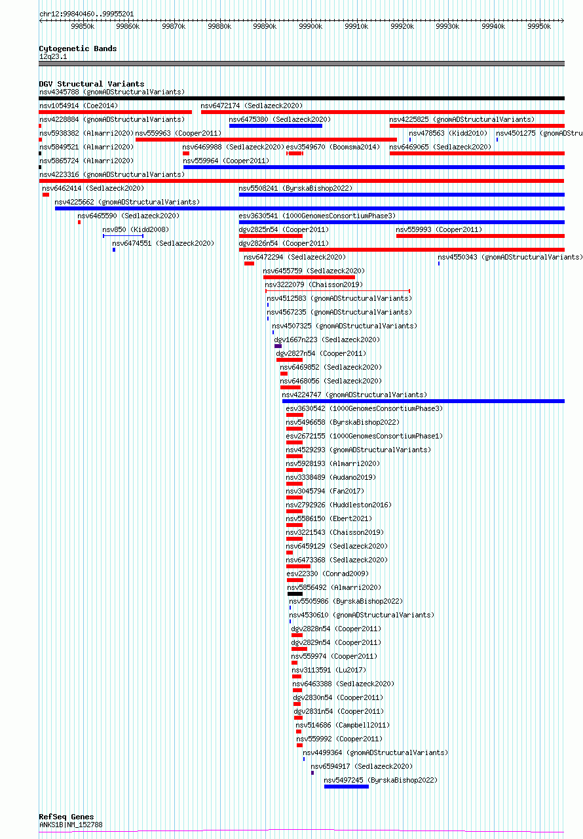Click nsv514686 (Campbell2011) label
The width and height of the screenshot is (583, 839).
tap(343, 725)
